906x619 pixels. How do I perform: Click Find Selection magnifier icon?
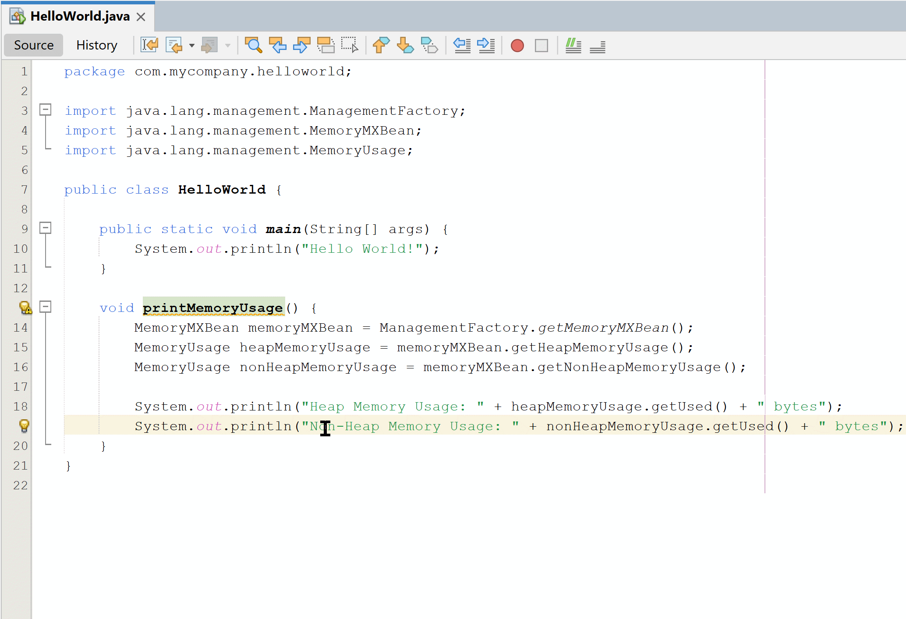pos(253,45)
